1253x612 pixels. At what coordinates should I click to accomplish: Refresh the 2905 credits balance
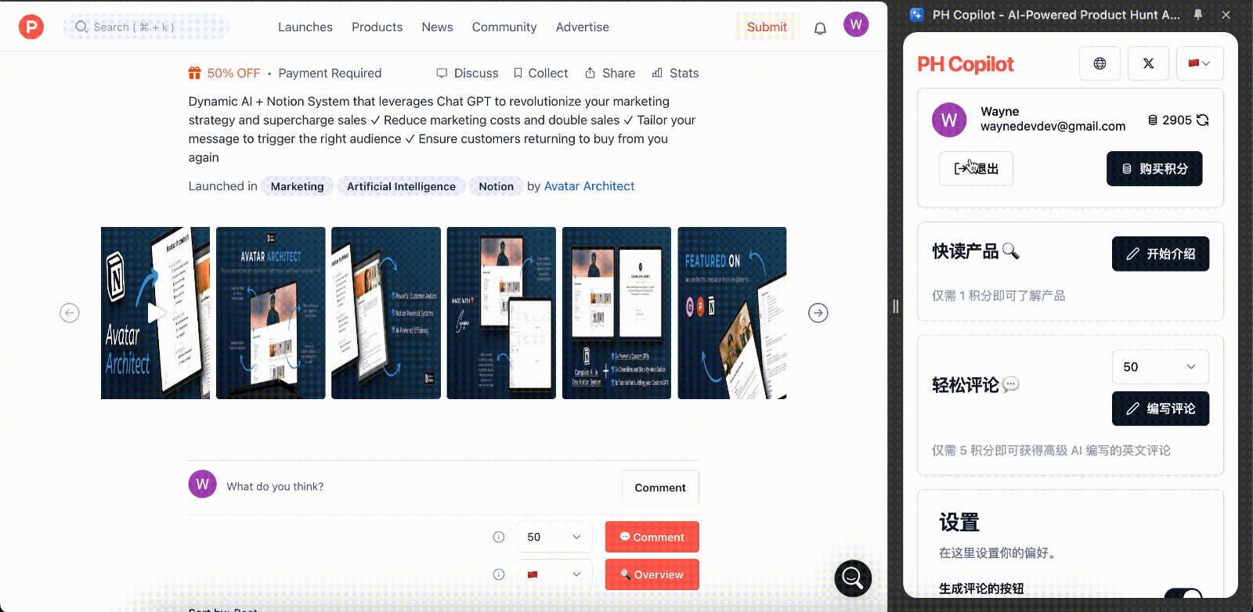pyautogui.click(x=1203, y=120)
